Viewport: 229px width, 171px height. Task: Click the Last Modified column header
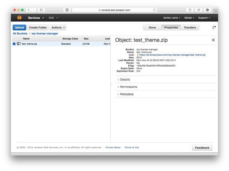pos(107,38)
